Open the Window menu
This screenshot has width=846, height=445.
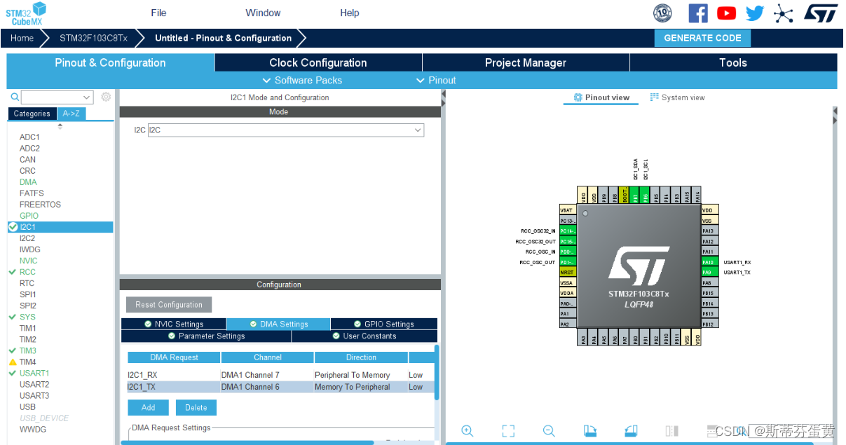coord(263,13)
